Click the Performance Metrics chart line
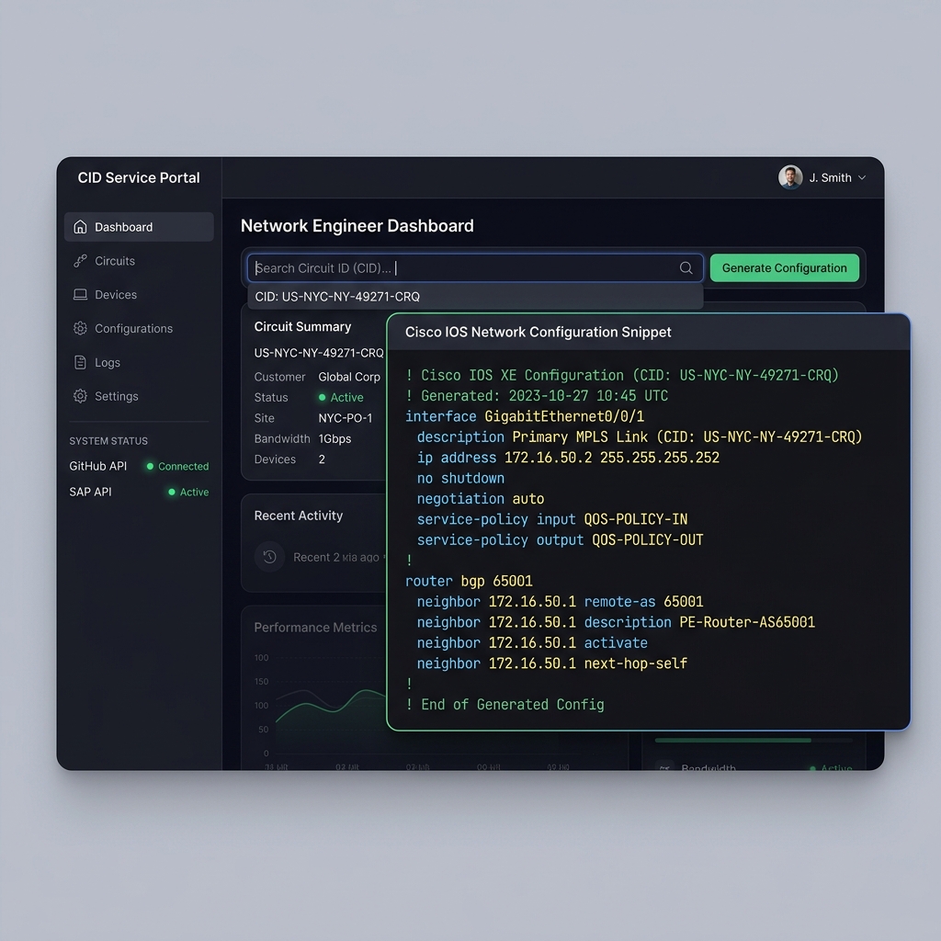The width and height of the screenshot is (941, 941). (x=331, y=705)
